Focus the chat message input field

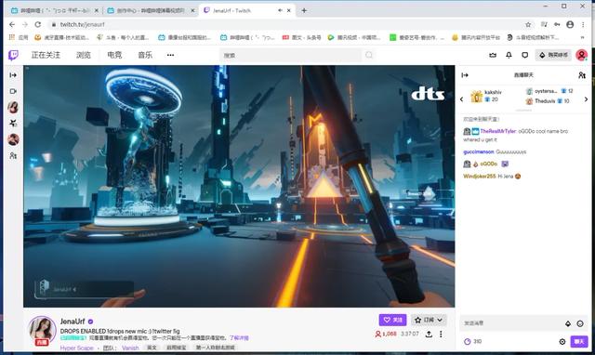[512, 323]
